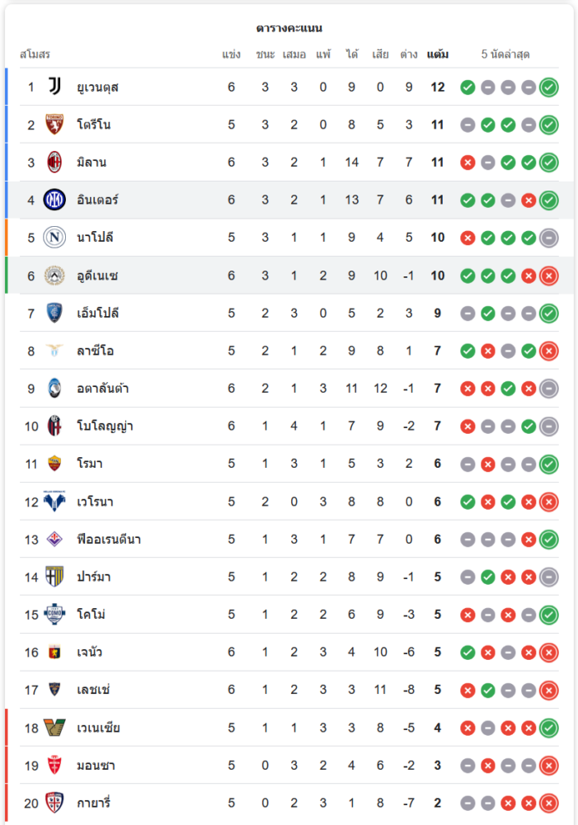Select the เลชเช่ team name

click(x=93, y=691)
